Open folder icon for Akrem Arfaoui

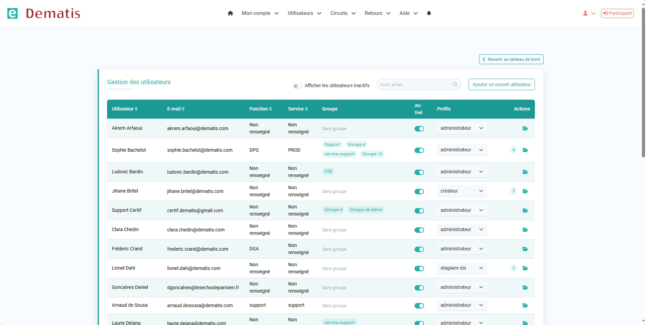525,128
